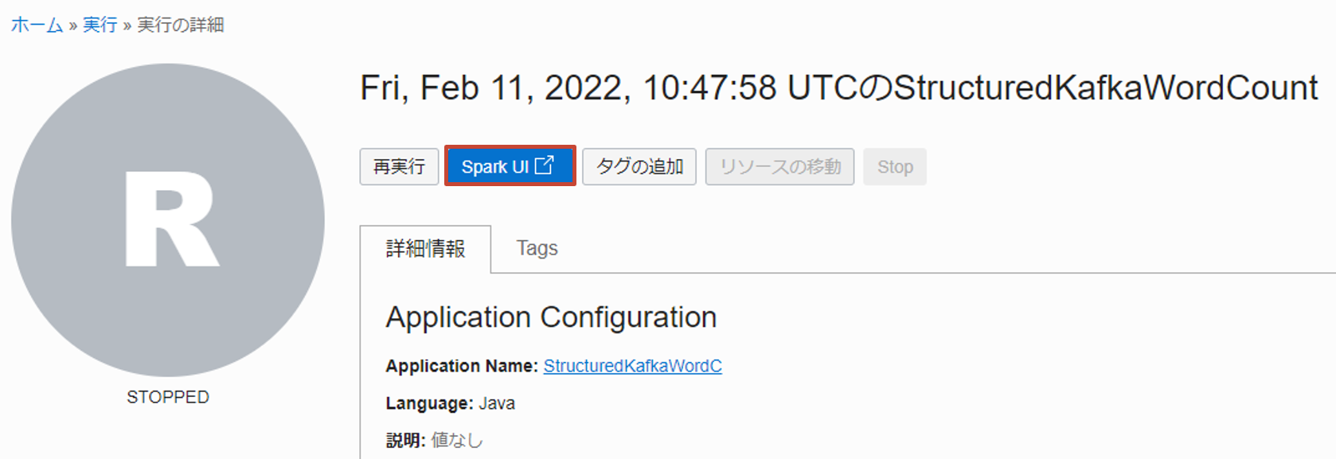The image size is (1336, 459).
Task: Go to the ホーム breadcrumb link
Action: coord(37,25)
